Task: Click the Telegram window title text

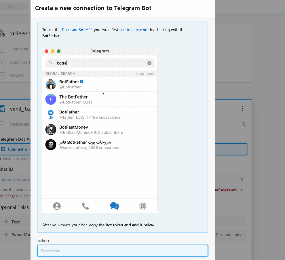Action: click(x=100, y=51)
